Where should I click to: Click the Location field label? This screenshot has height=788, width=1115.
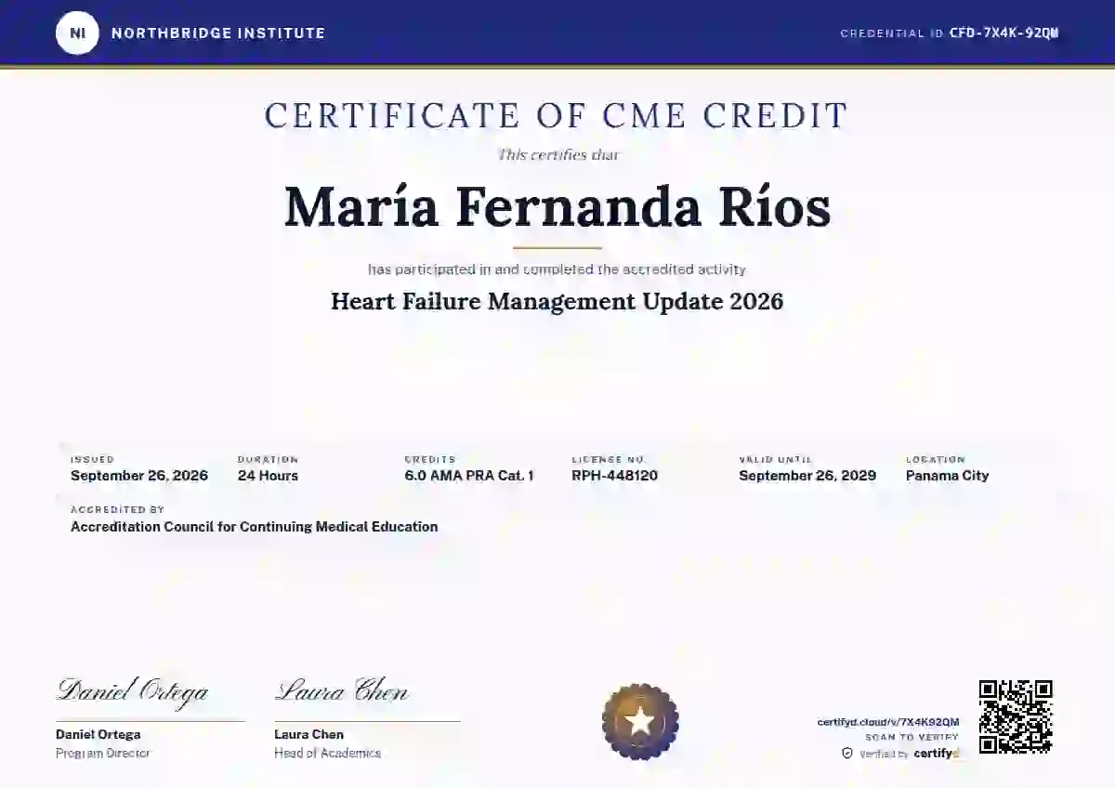[936, 459]
